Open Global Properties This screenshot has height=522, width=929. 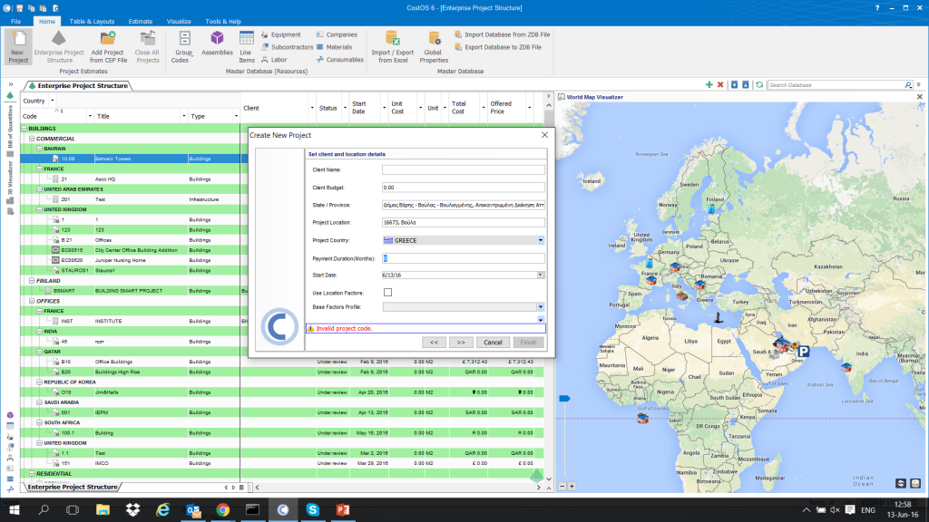pos(434,47)
